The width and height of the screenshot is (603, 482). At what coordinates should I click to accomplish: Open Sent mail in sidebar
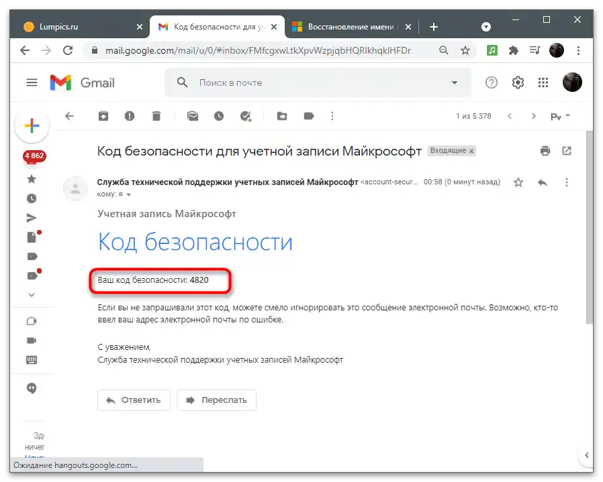(x=32, y=218)
